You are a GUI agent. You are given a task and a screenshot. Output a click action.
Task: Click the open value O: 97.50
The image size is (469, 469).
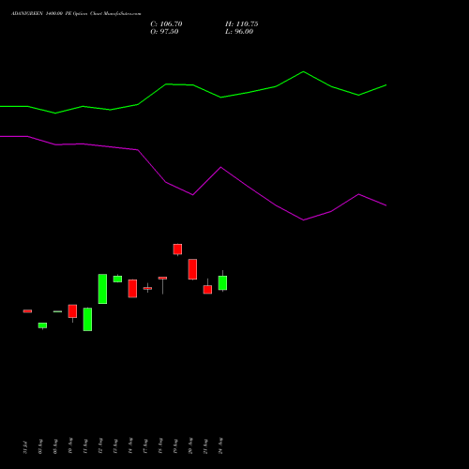point(164,32)
